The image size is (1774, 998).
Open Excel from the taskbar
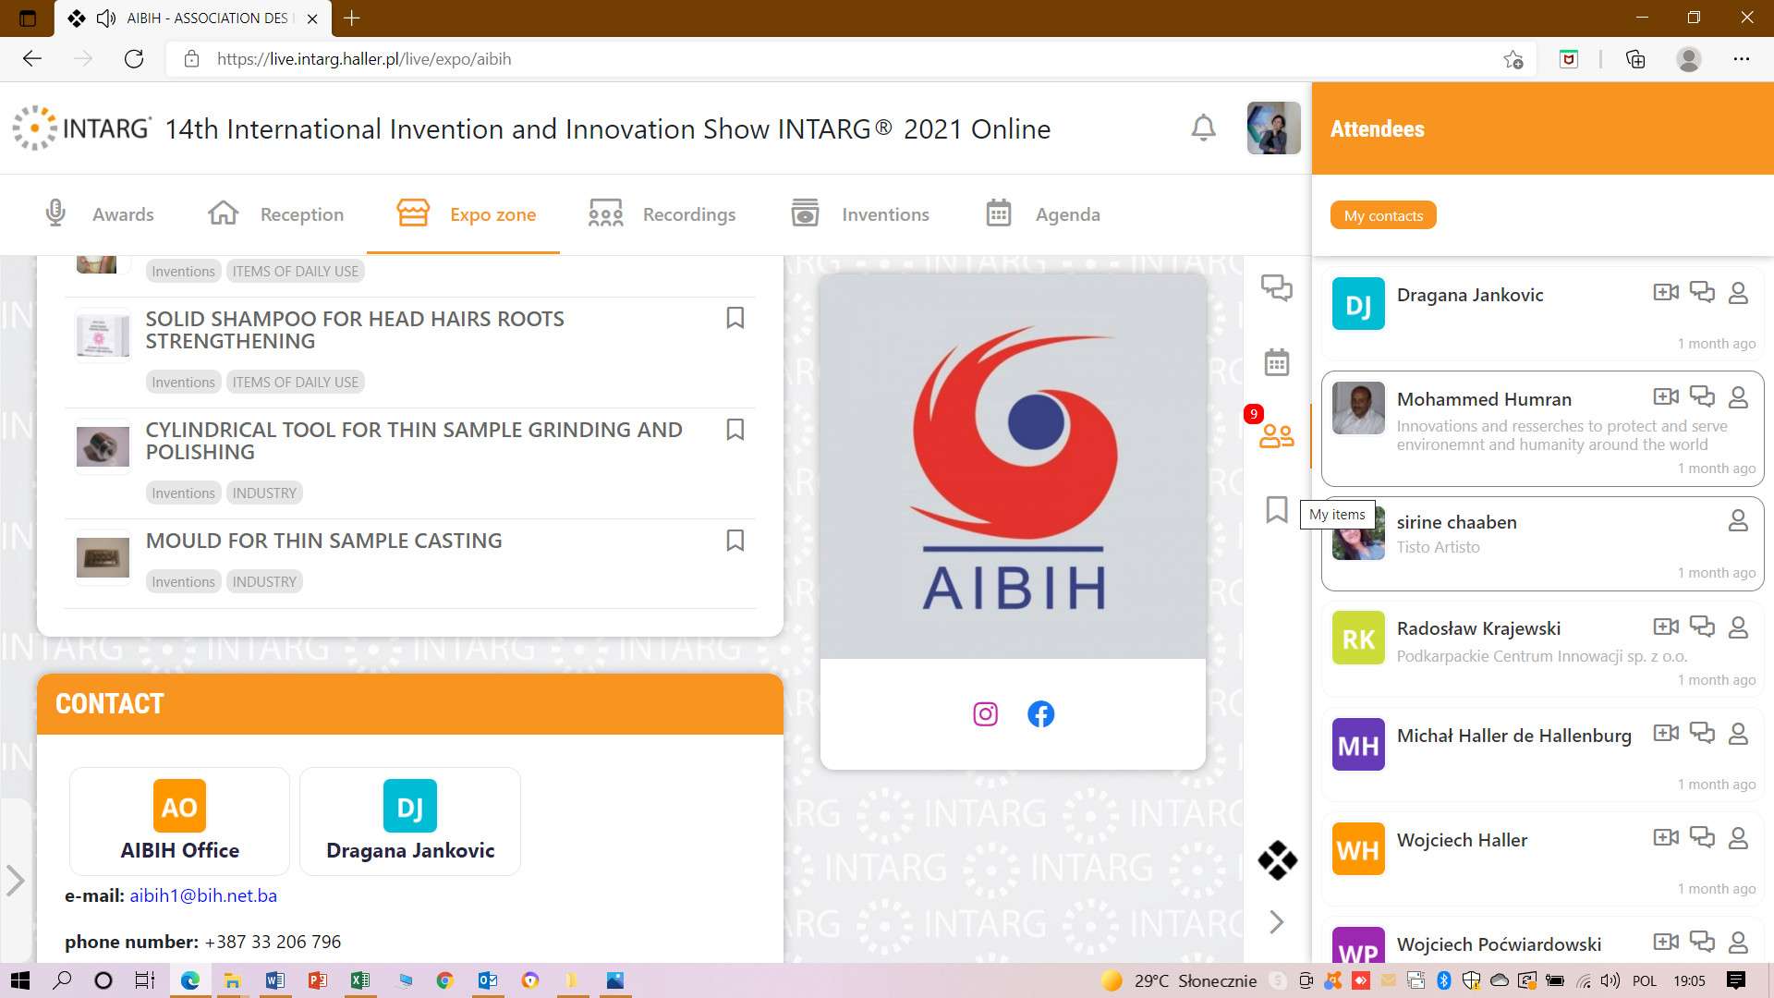[x=359, y=980]
